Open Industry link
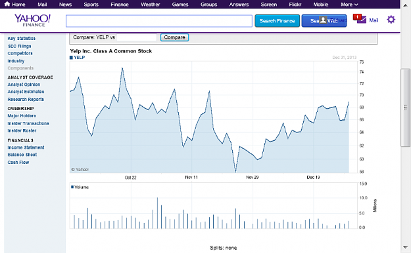This screenshot has height=253, width=411. point(16,61)
